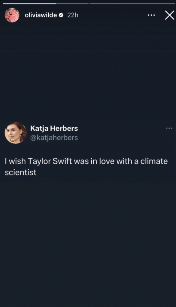Open tweet's three-dot options menu
Screen dimensions: 176x307
point(169,128)
